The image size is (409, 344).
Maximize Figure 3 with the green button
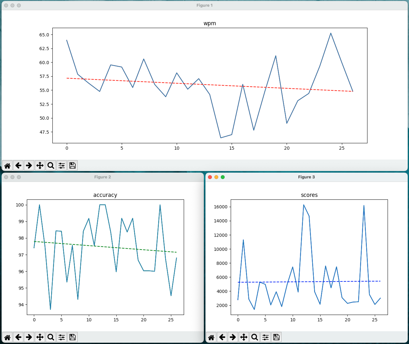coord(223,177)
